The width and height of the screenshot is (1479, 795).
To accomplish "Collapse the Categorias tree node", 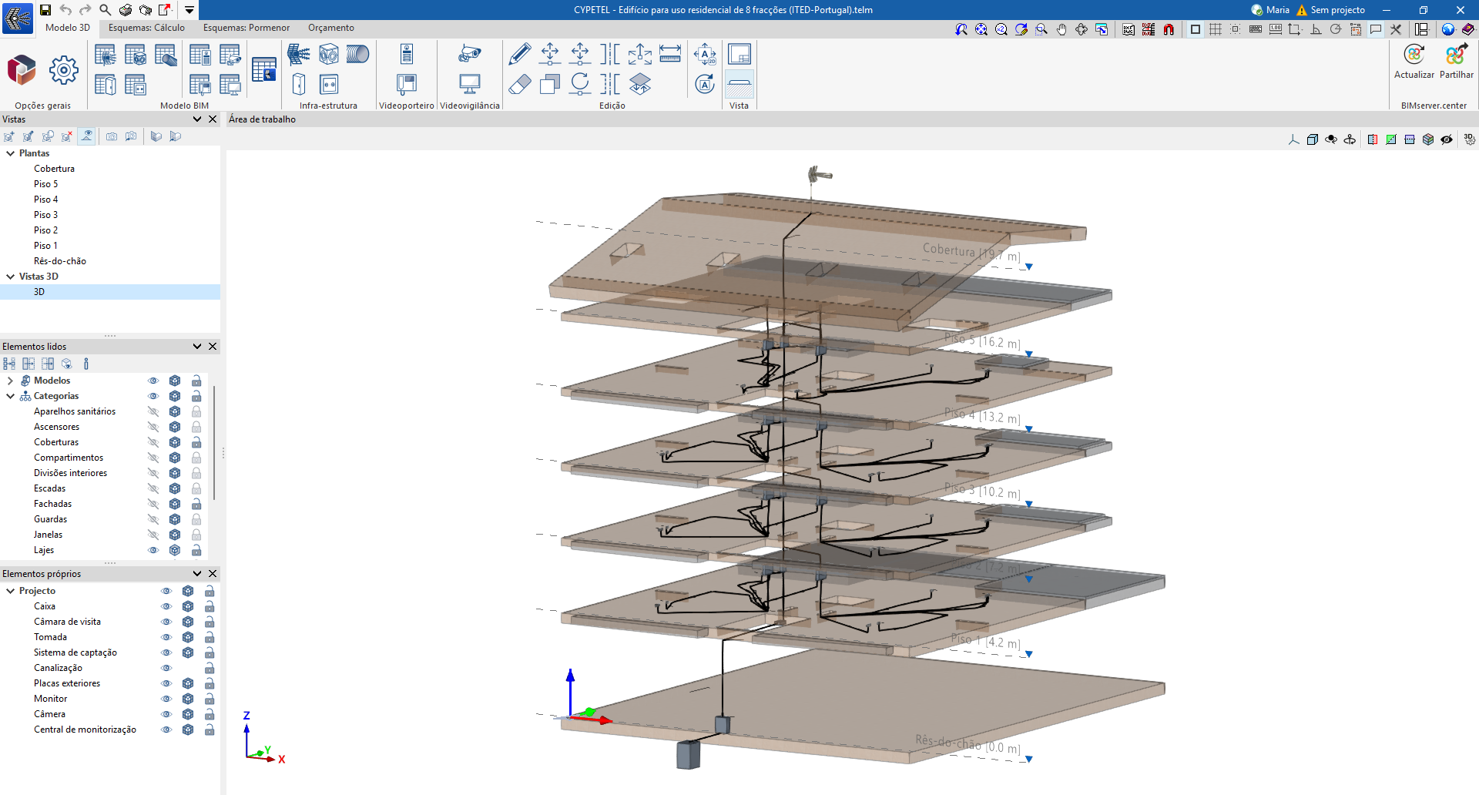I will coord(10,396).
